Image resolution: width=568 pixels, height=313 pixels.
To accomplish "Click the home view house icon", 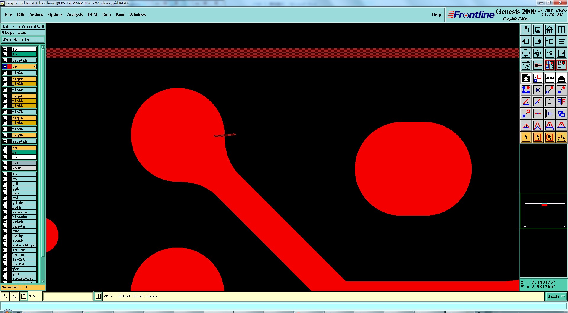I will click(x=550, y=30).
